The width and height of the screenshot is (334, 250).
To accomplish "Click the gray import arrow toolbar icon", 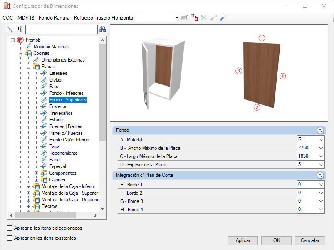I will [x=213, y=17].
